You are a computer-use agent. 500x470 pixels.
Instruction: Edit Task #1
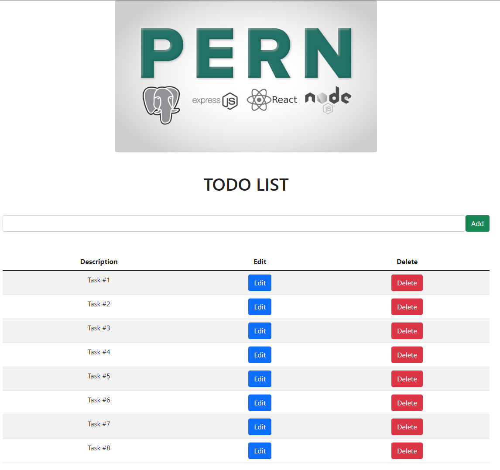coord(260,283)
